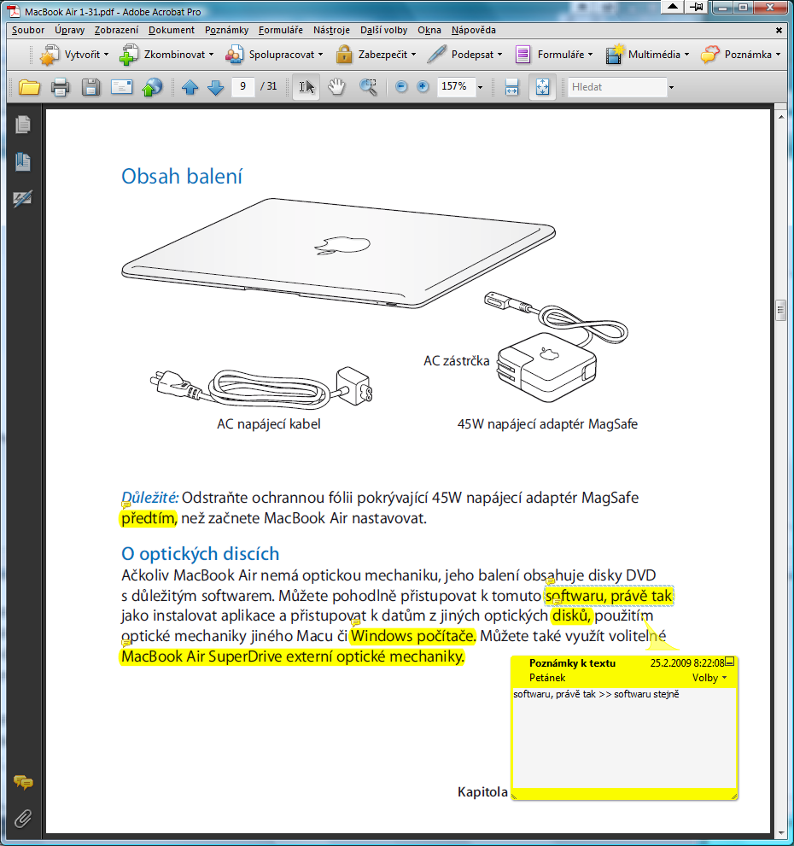This screenshot has width=794, height=846.
Task: Fit one full page icon
Action: (x=542, y=87)
